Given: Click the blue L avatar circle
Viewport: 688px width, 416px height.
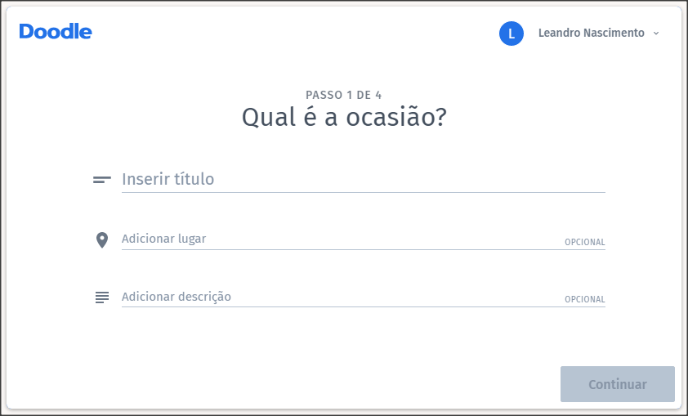Looking at the screenshot, I should coord(512,34).
